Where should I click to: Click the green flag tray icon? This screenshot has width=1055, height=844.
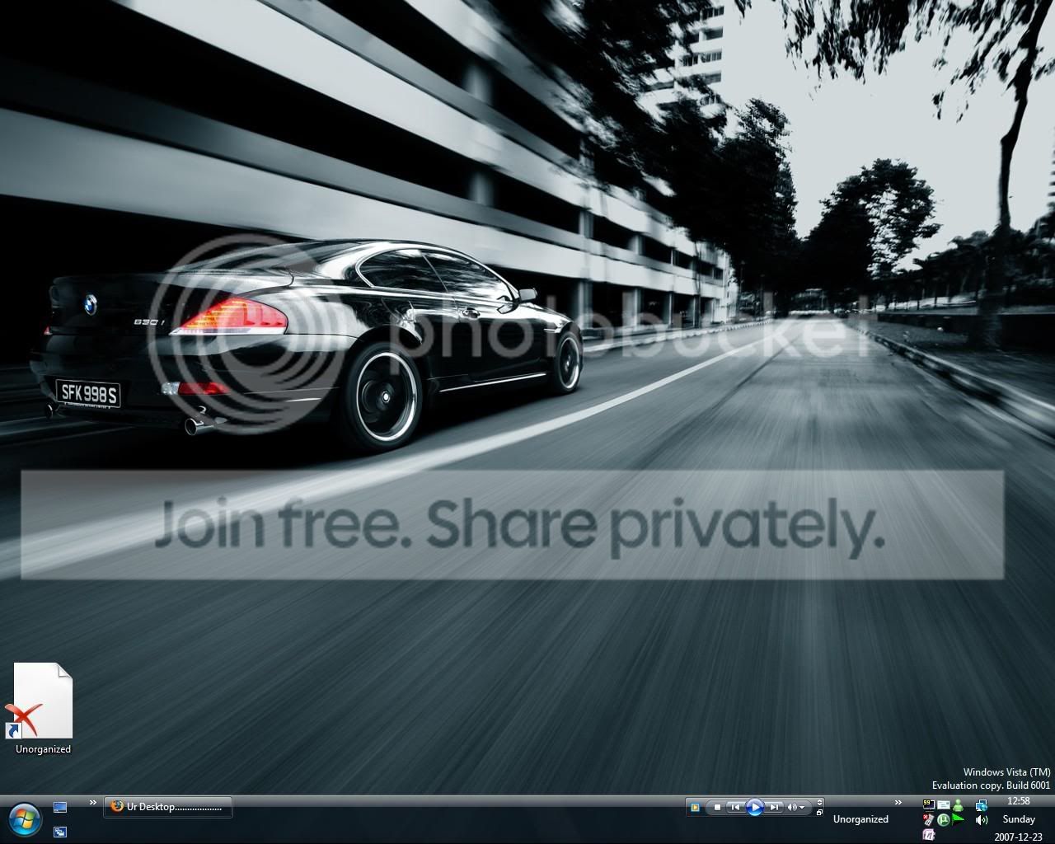pyautogui.click(x=958, y=819)
